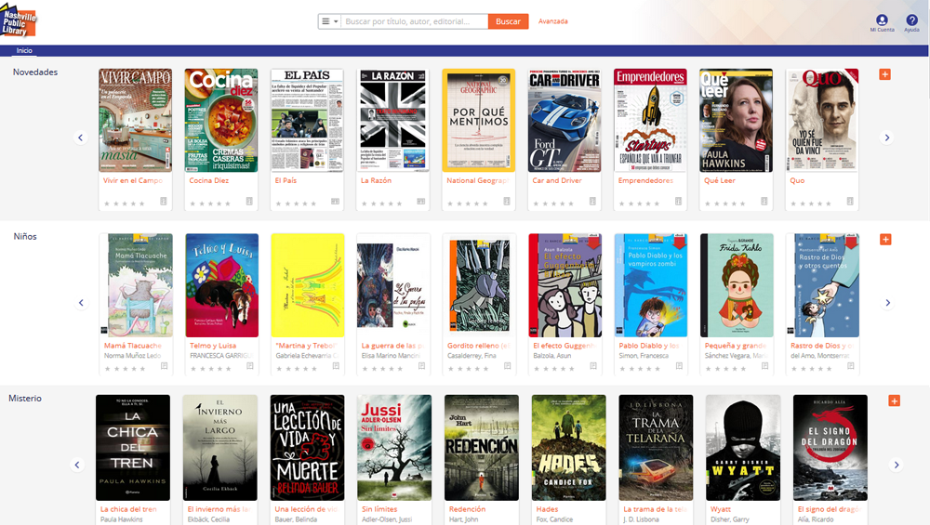Show previous Novedades items

(81, 138)
